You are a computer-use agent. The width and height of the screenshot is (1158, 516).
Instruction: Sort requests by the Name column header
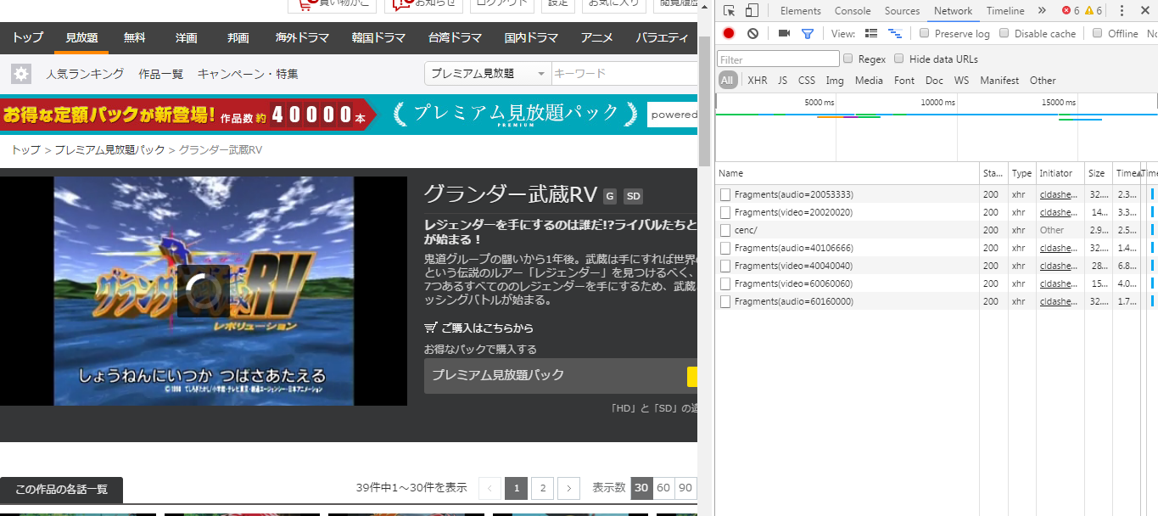coord(848,173)
